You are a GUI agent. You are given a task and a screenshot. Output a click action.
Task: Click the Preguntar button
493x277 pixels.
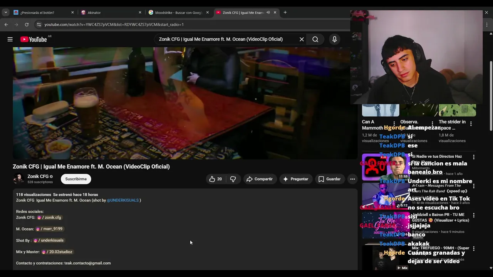click(x=295, y=179)
